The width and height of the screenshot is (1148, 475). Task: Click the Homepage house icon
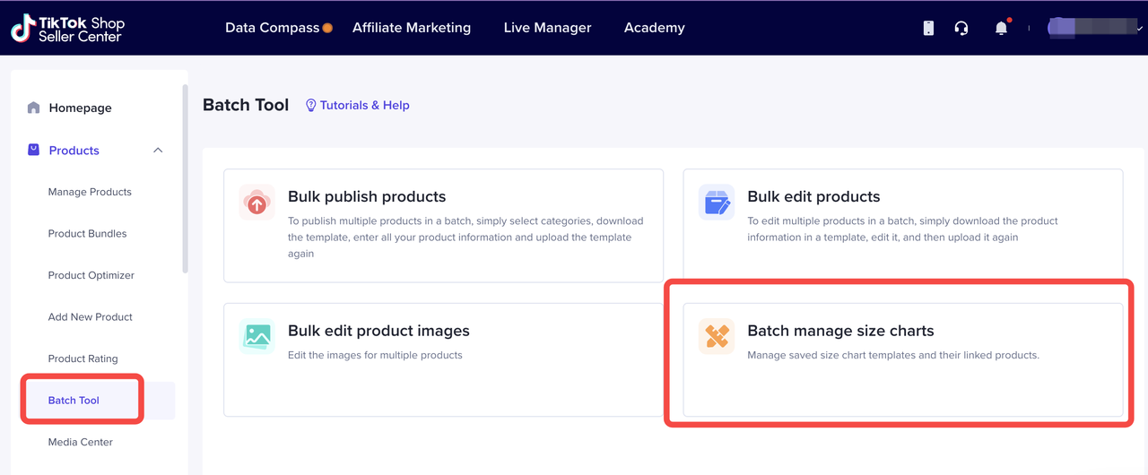[33, 108]
